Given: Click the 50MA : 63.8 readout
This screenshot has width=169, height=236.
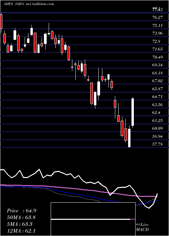Looking at the screenshot, I should click(21, 217).
